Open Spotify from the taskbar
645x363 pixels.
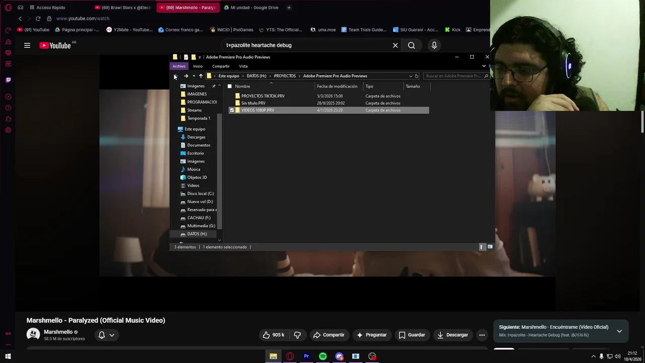tap(322, 356)
